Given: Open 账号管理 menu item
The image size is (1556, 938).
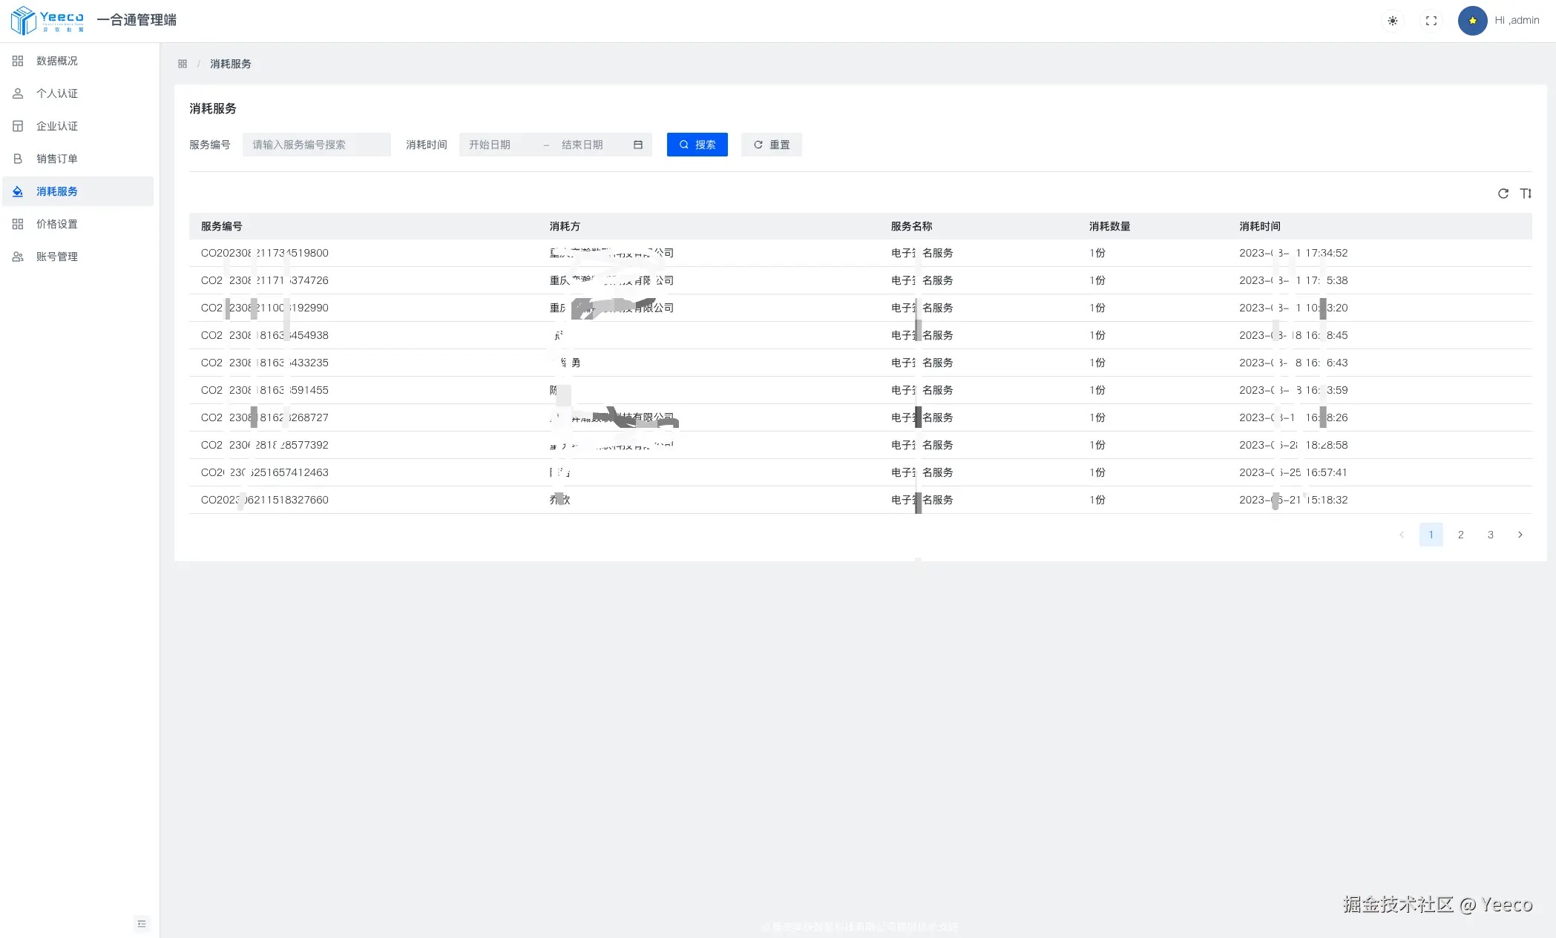Looking at the screenshot, I should coord(57,257).
